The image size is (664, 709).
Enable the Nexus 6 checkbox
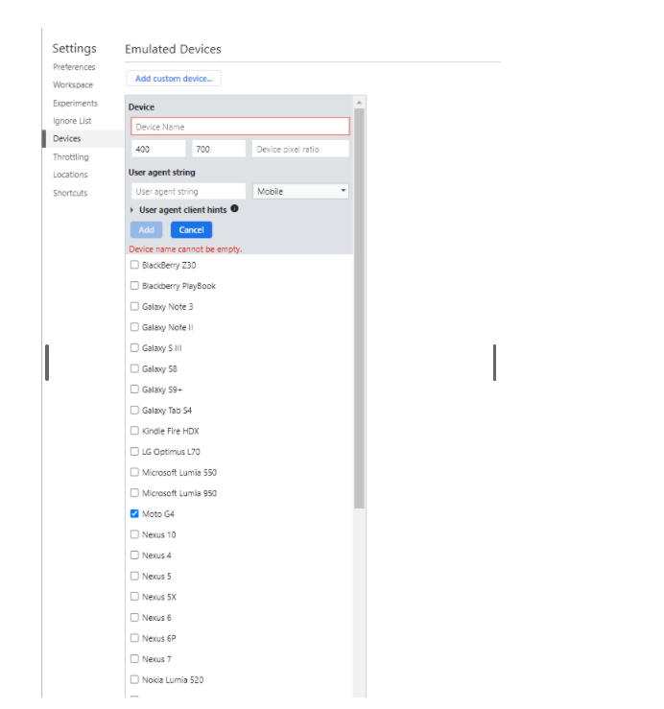[x=134, y=617]
